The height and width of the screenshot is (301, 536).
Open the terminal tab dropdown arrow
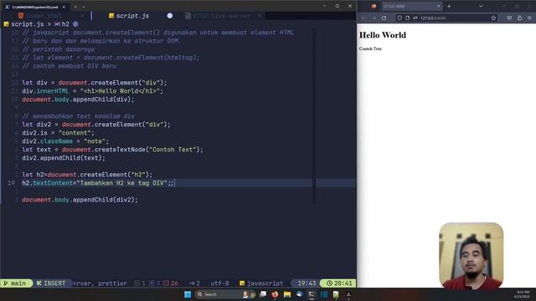tap(84, 7)
